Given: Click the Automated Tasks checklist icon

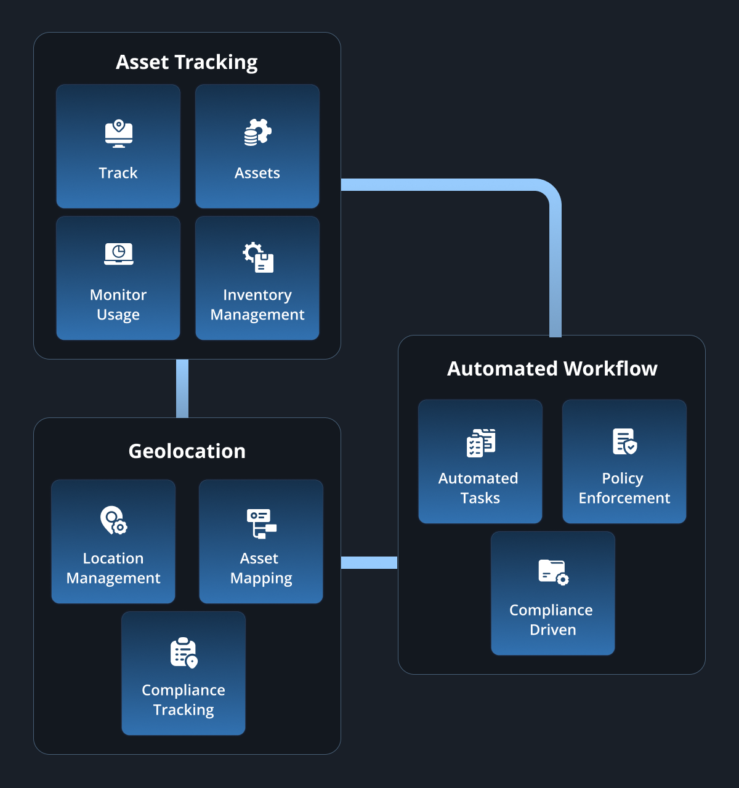Looking at the screenshot, I should 481,443.
